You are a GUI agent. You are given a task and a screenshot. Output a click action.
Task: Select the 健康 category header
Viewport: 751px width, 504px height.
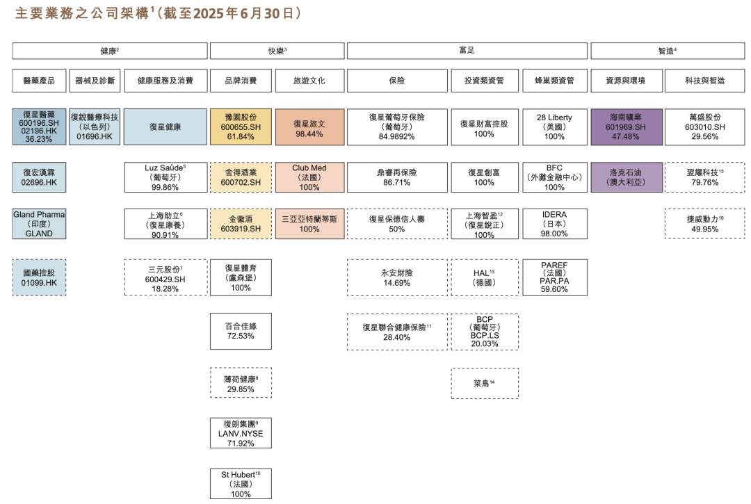[x=109, y=51]
